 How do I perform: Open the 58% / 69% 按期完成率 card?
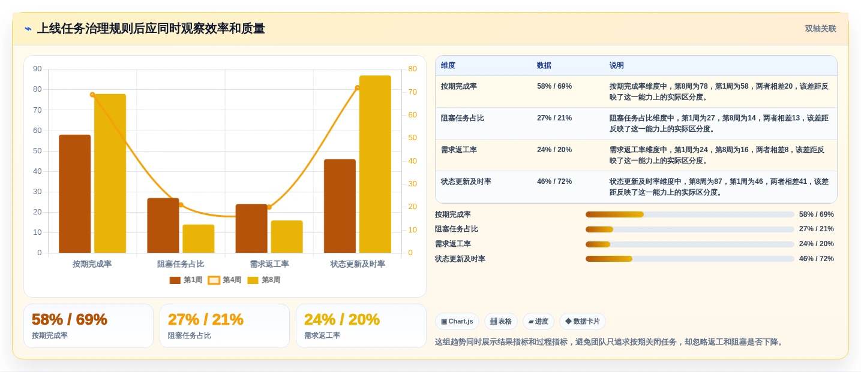point(88,326)
